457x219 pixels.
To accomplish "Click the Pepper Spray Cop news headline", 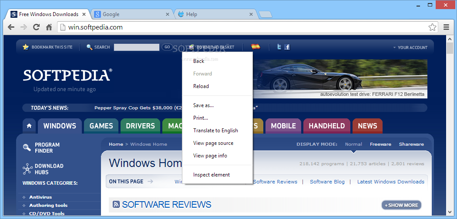I will point(138,108).
